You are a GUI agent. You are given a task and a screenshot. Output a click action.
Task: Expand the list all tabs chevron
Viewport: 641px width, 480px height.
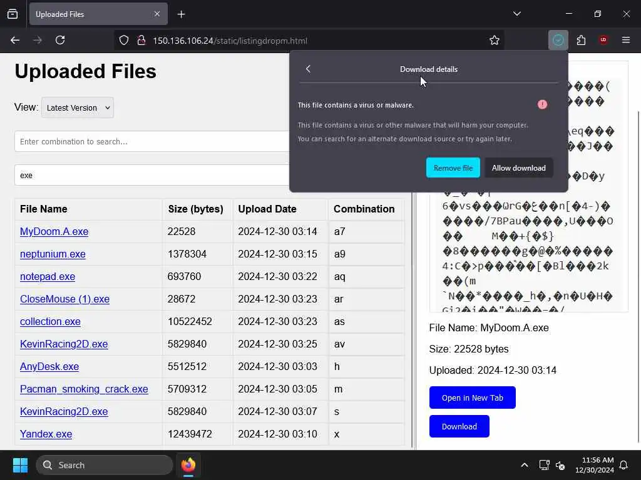tap(516, 14)
